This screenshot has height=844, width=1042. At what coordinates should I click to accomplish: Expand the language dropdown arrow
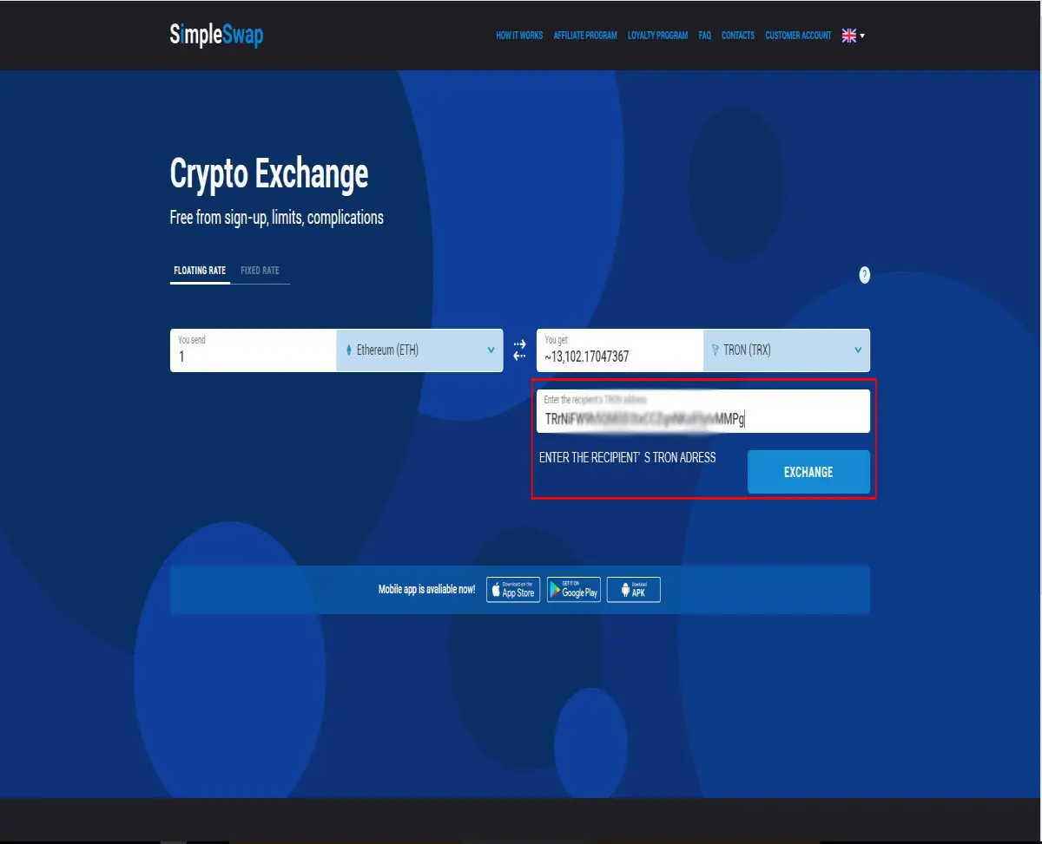click(x=862, y=36)
